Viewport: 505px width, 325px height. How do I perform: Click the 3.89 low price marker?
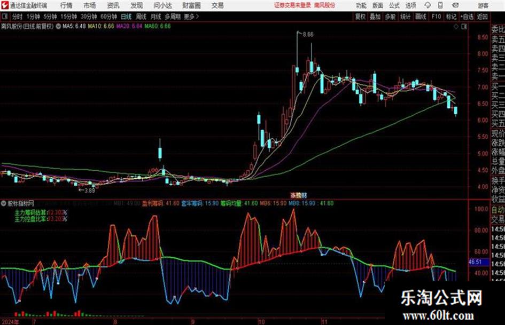[89, 190]
